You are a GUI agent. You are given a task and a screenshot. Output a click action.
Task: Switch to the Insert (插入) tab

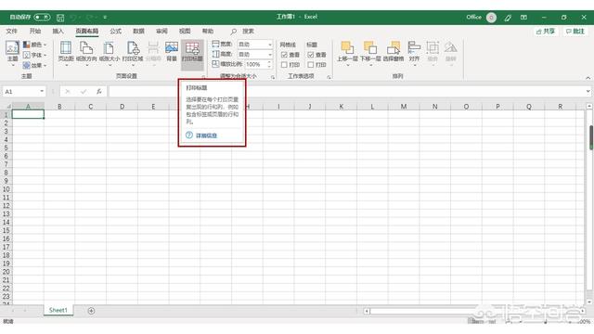pos(58,31)
